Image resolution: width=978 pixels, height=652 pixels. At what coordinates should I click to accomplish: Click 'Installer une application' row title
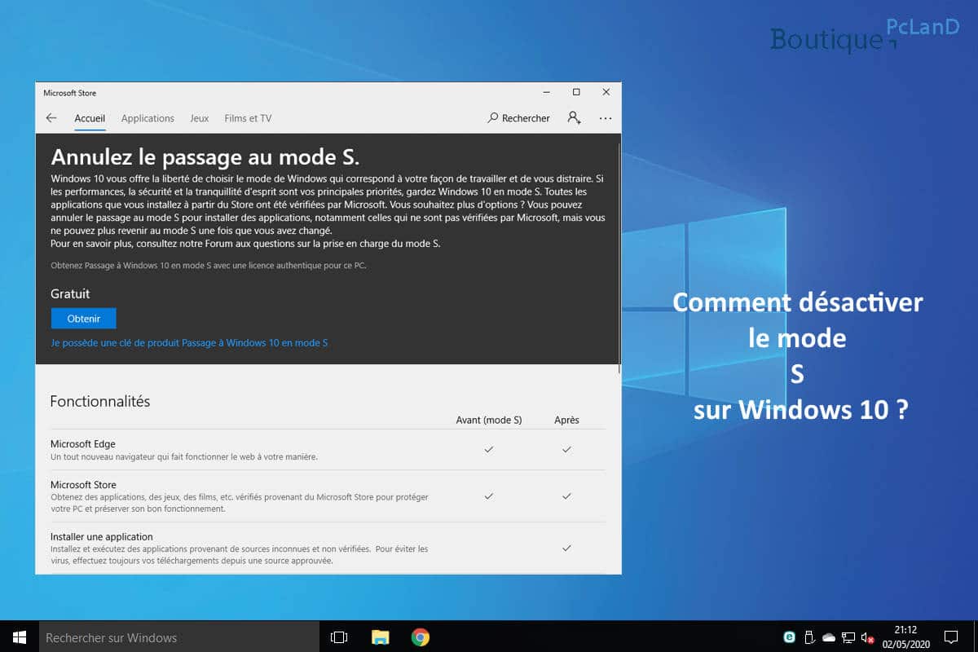102,537
